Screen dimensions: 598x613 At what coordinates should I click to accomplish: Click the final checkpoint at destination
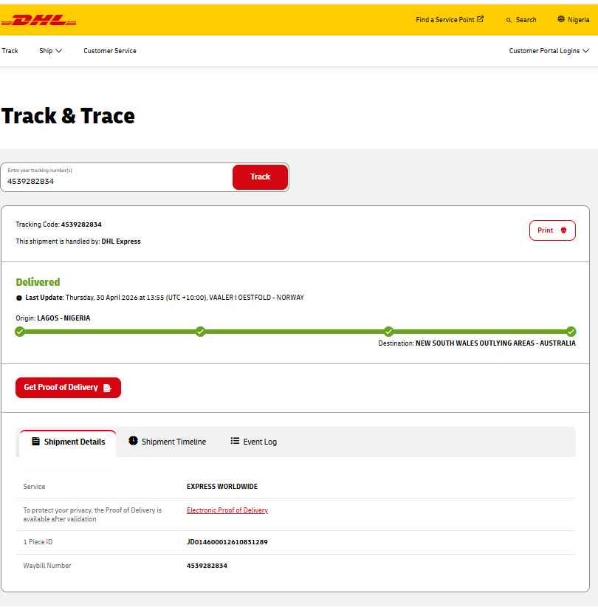click(x=571, y=332)
